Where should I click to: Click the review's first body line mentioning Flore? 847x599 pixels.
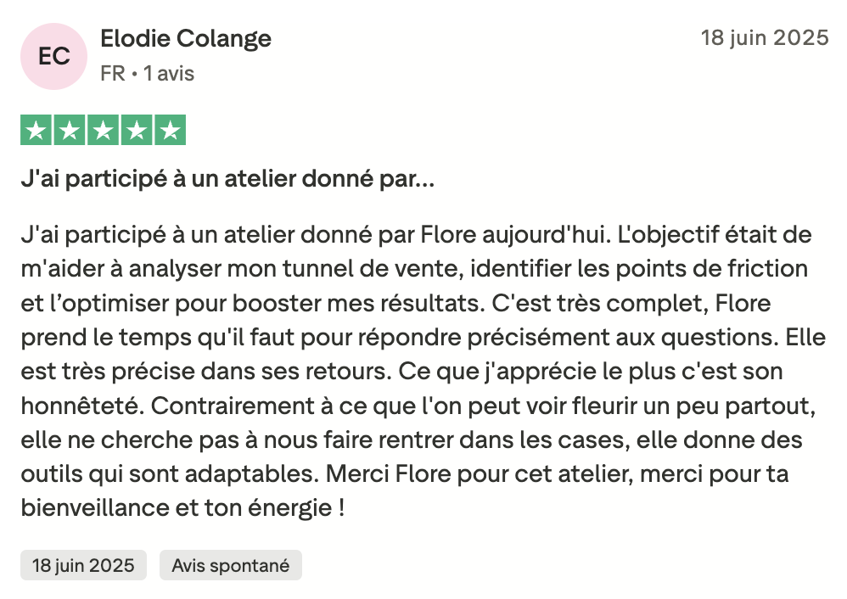[x=416, y=233]
